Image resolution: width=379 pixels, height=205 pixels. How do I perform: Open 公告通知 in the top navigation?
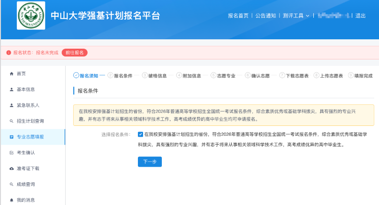(x=265, y=15)
